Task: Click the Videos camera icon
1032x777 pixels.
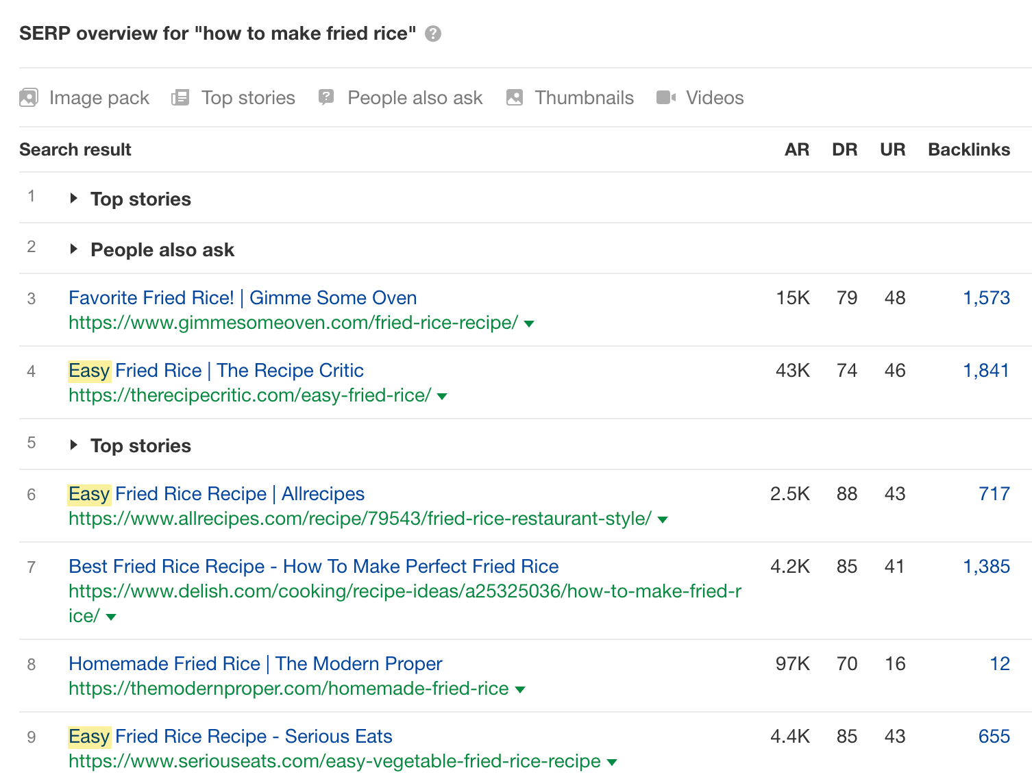Action: coord(665,98)
